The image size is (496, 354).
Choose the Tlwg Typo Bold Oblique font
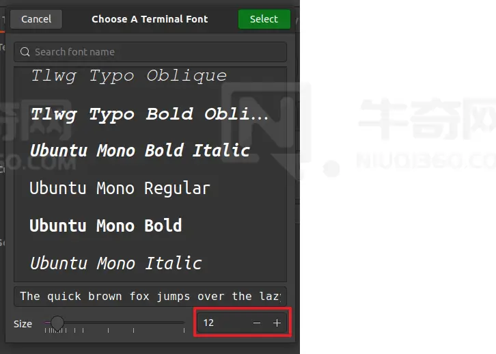(150, 114)
